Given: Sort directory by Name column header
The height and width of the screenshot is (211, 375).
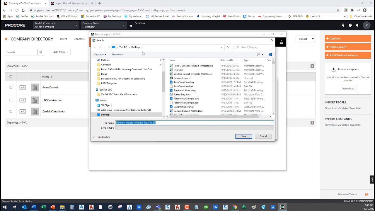Looking at the screenshot, I should pos(47,77).
